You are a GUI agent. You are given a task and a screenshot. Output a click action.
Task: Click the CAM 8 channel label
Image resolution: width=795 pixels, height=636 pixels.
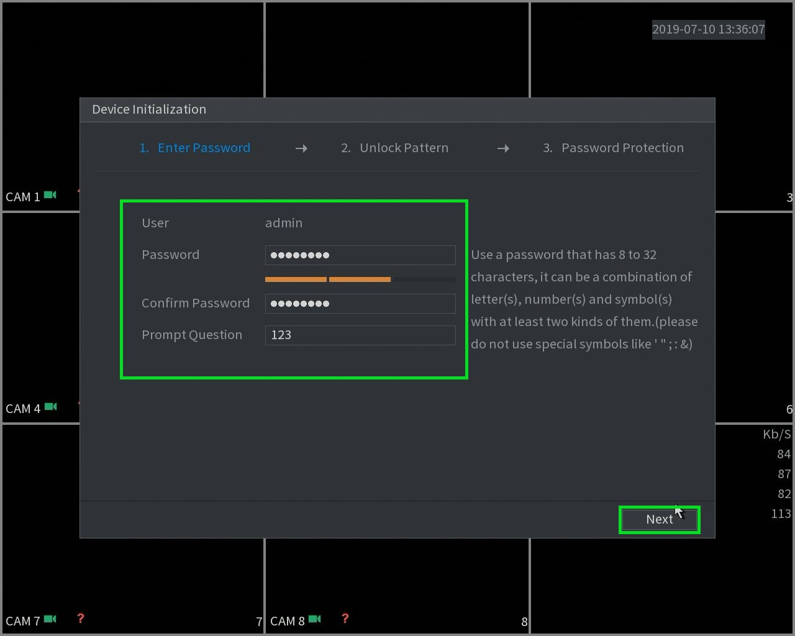click(x=287, y=621)
